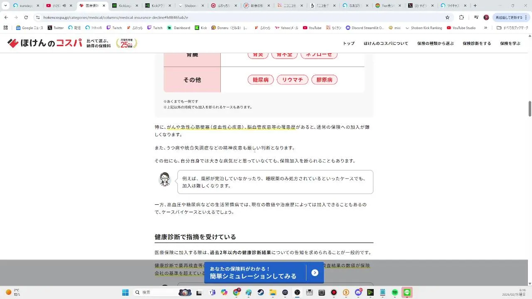Click the page vertical scrollbar thumb
Viewport: 532px width, 299px height.
tap(530, 109)
